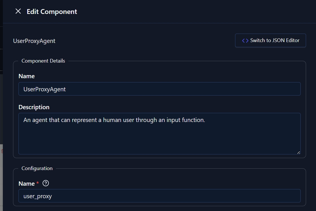Viewport: 316px width, 211px height.
Task: Click the code brackets icon for JSON Editor
Action: pos(245,41)
